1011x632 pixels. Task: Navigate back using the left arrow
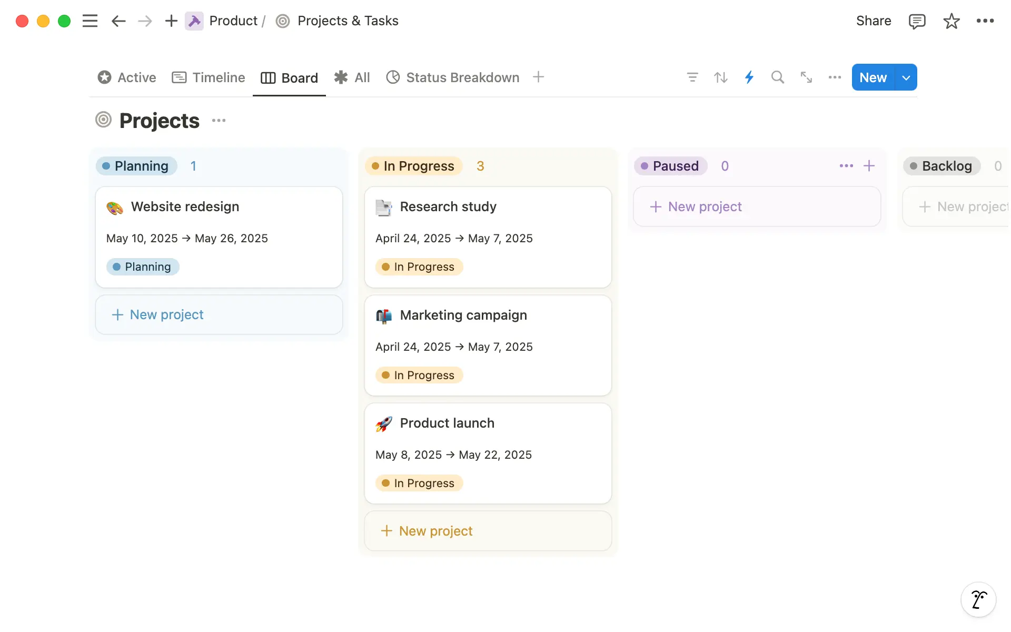click(118, 21)
